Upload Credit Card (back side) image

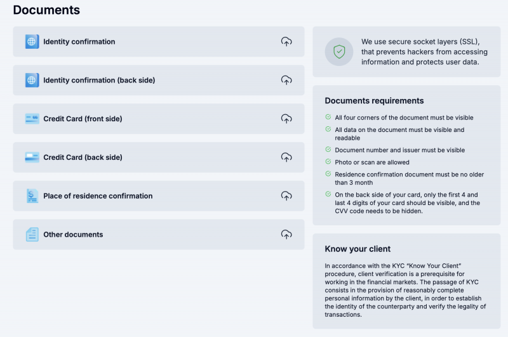click(286, 157)
